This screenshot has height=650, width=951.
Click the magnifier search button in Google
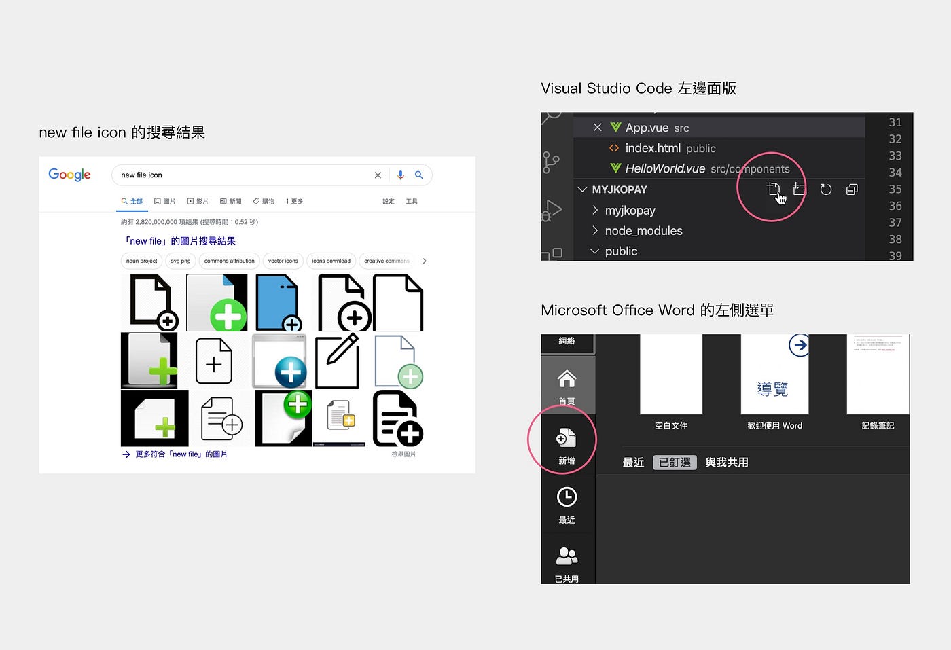419,175
